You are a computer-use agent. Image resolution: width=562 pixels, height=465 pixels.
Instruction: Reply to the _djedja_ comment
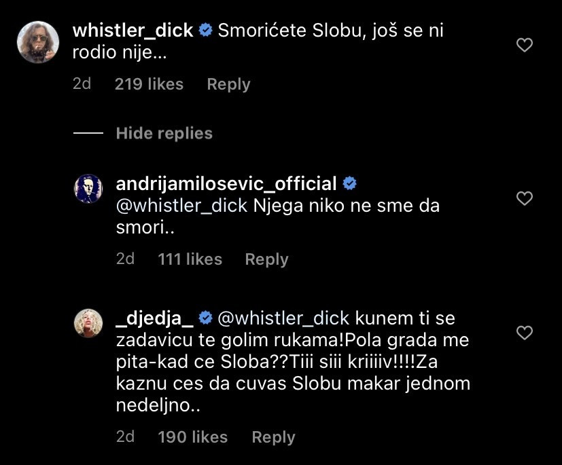tap(273, 437)
